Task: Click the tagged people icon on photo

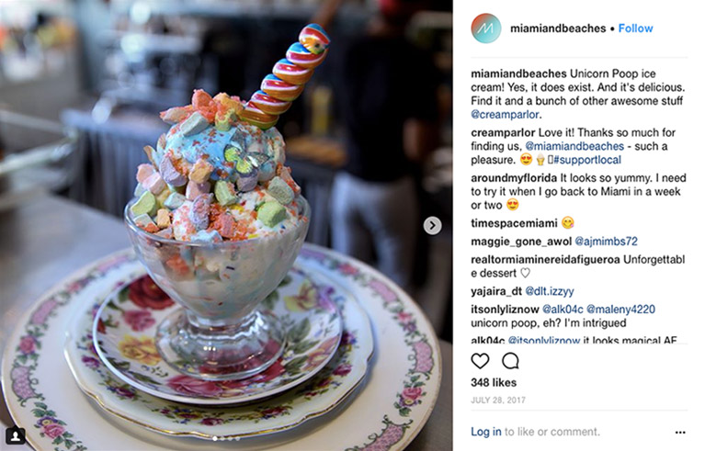Action: coord(15,435)
